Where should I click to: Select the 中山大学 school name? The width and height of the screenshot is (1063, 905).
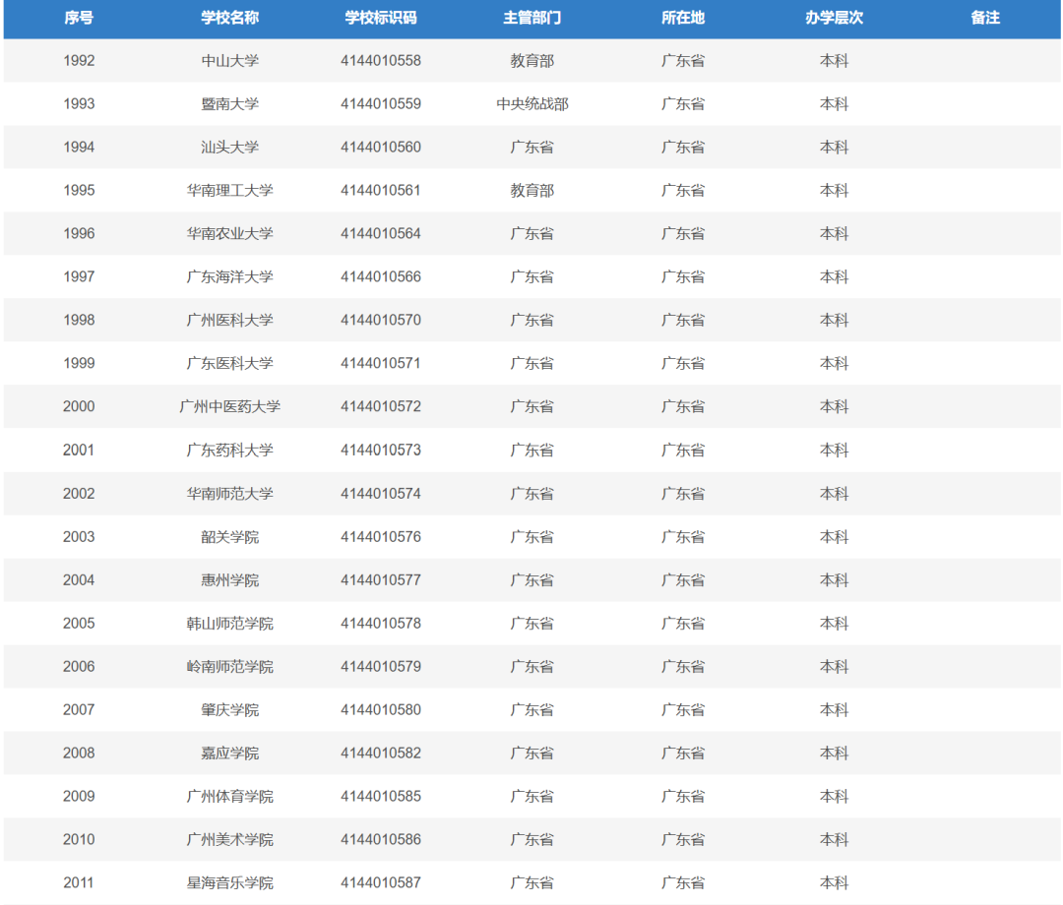click(x=230, y=61)
